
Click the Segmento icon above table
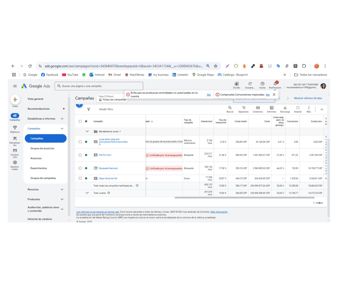243,108
